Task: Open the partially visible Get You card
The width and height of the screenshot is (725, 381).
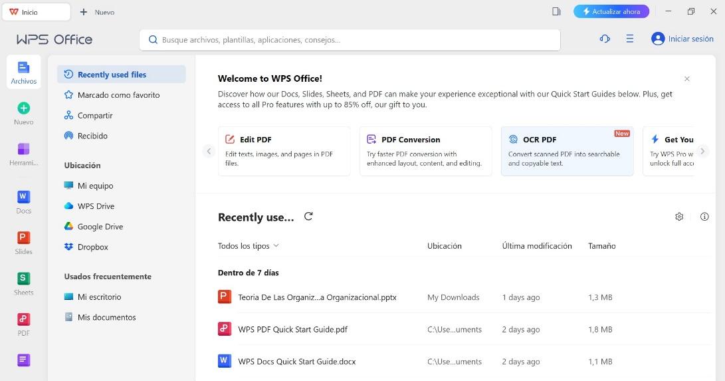Action: coord(669,151)
